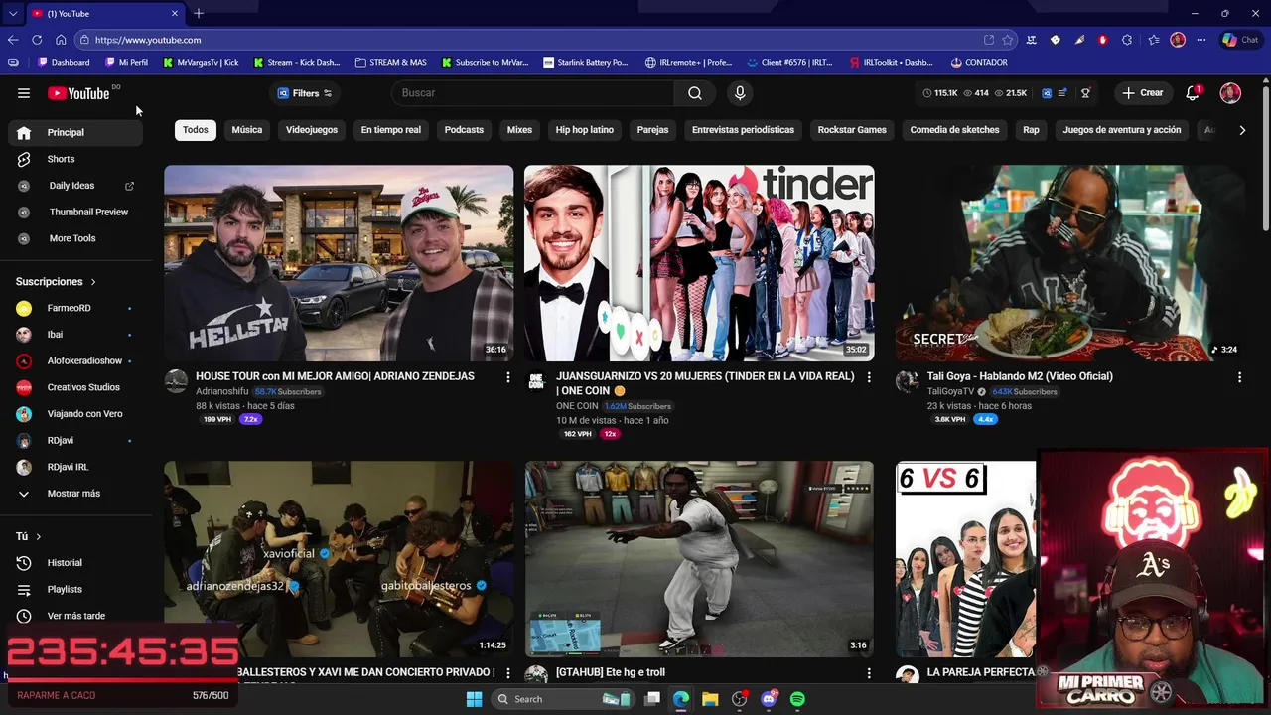Open browser favorites list icon
The image size is (1271, 715).
tap(1153, 40)
